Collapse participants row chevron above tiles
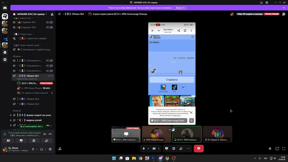The image size is (288, 162). coord(170,130)
